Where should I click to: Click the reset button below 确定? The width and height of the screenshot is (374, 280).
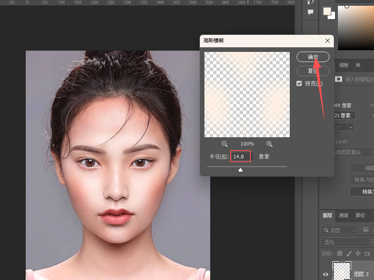point(313,71)
